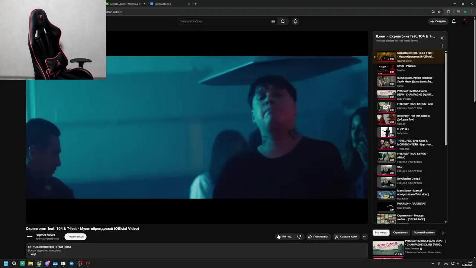
Task: Open the taskbar clock 4:23 03.12.2025
Action: point(467,264)
